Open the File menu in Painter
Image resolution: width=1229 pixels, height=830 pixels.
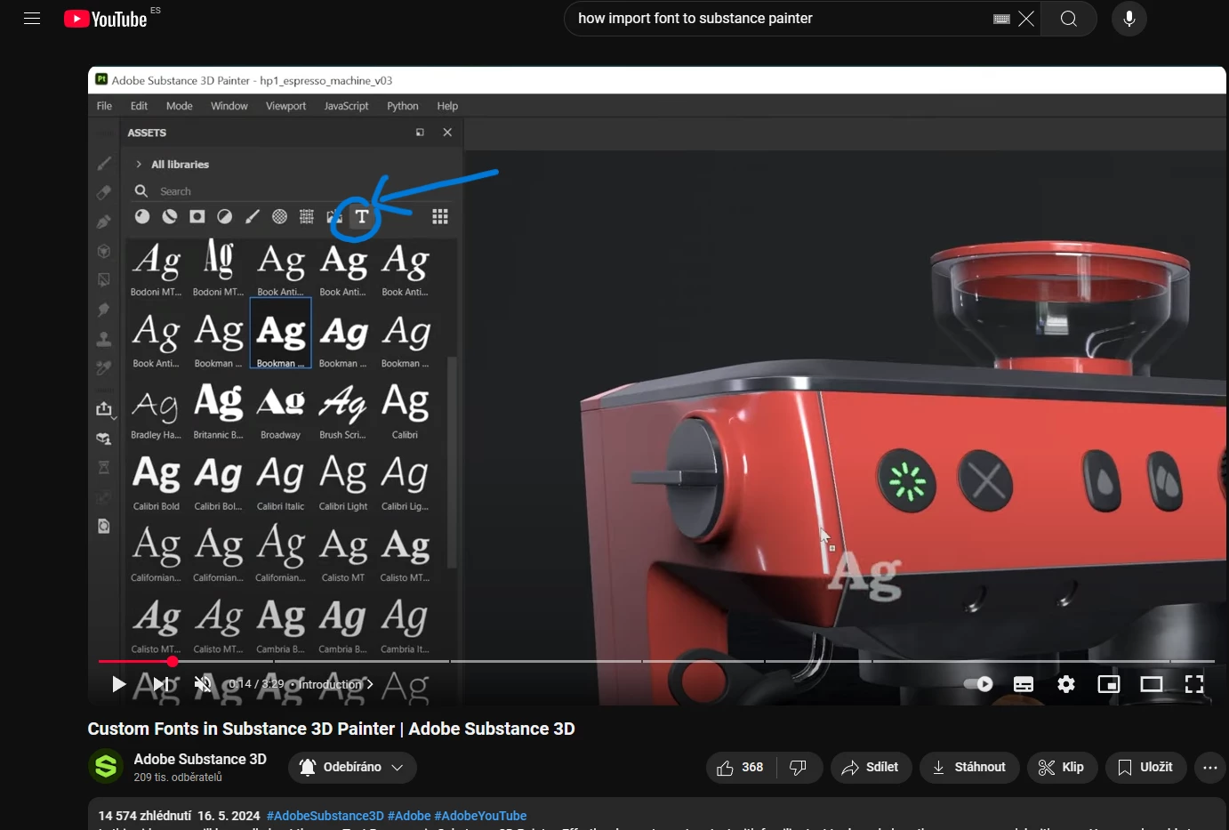click(x=104, y=106)
